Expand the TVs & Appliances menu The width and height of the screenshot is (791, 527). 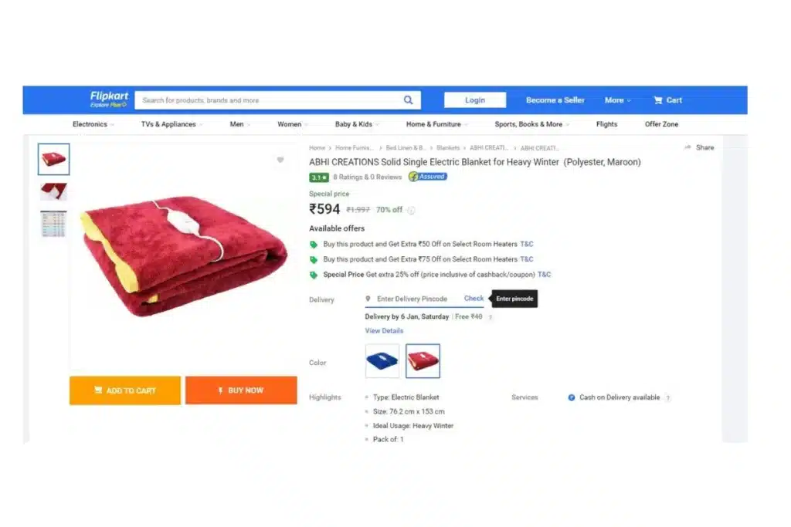click(x=171, y=124)
